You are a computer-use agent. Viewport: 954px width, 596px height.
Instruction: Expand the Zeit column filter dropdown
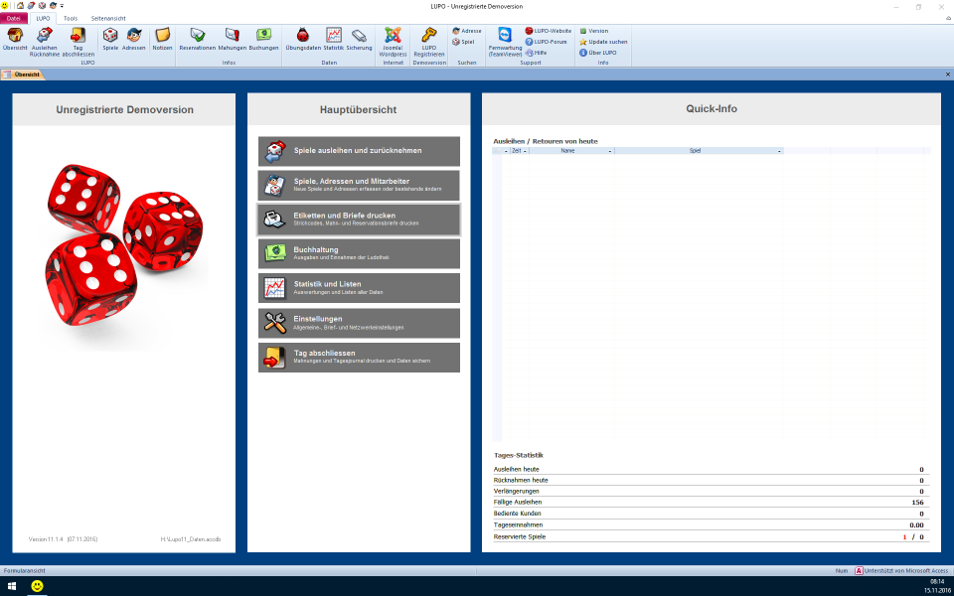pos(525,151)
